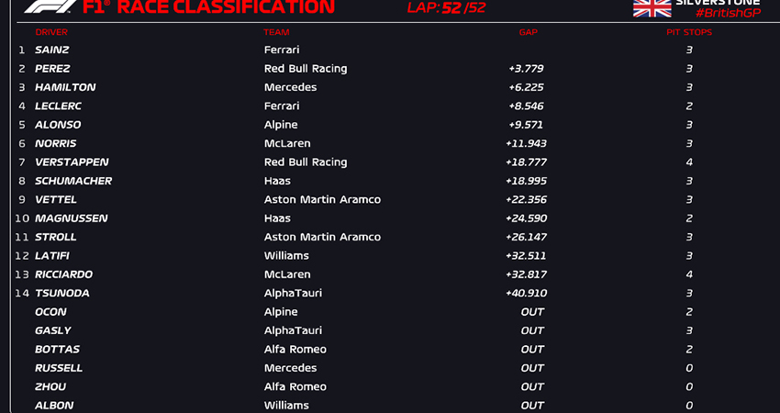Click the F1 RACE CLASSIFICATION title
The height and width of the screenshot is (413, 780).
tap(208, 7)
